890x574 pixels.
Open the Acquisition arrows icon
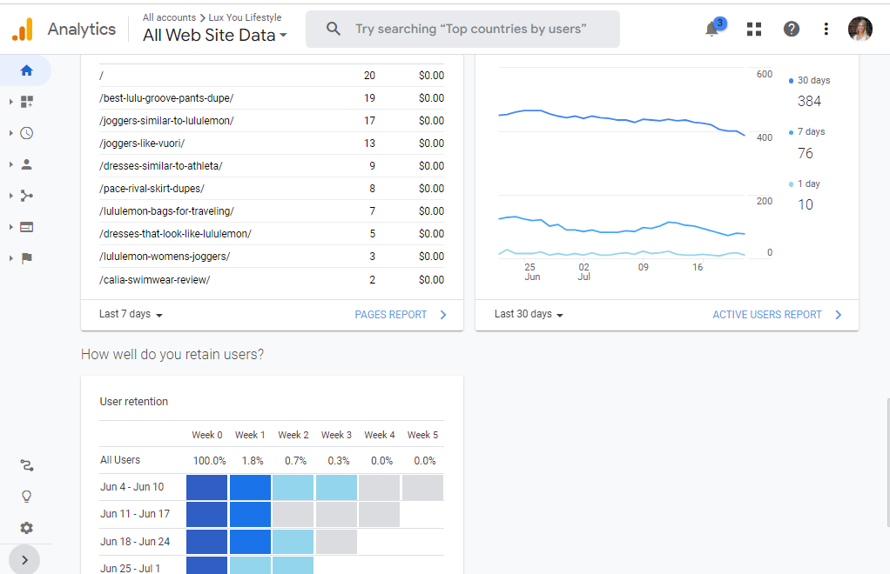[27, 196]
